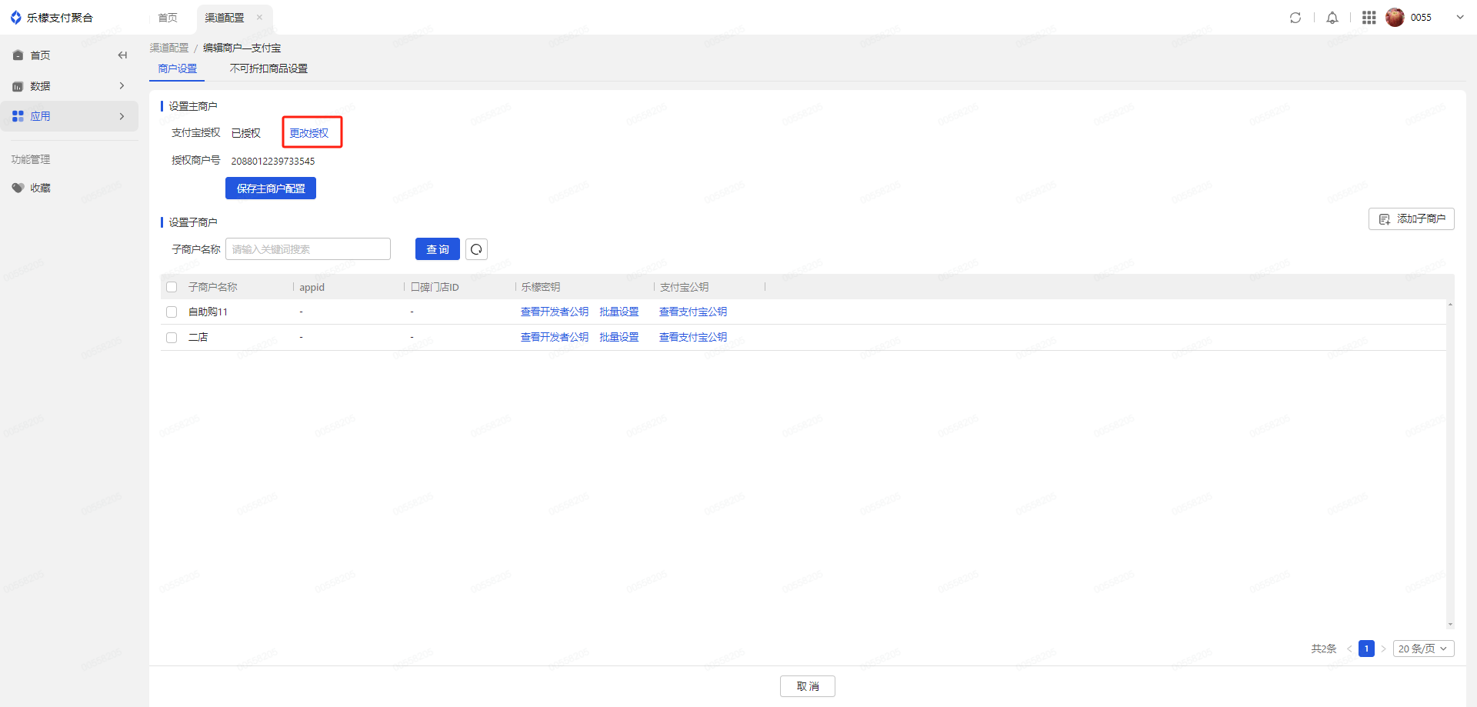Click the refresh icon in the top bar

(1295, 18)
